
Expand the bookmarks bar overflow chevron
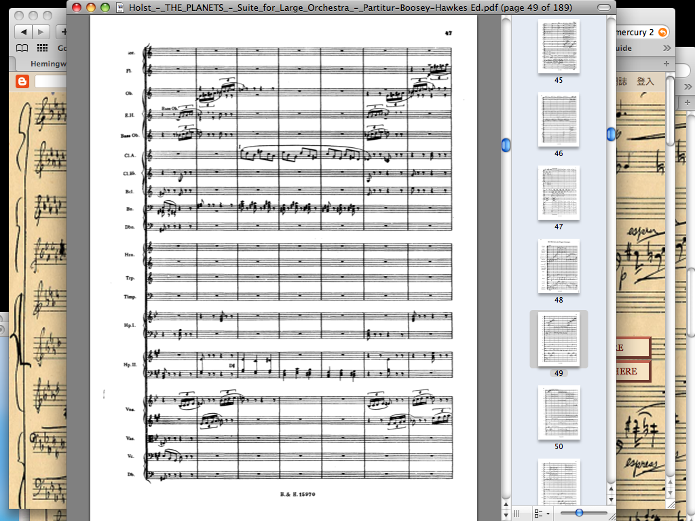click(666, 48)
